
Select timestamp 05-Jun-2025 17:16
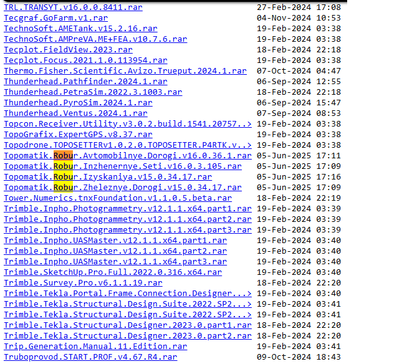point(299,177)
